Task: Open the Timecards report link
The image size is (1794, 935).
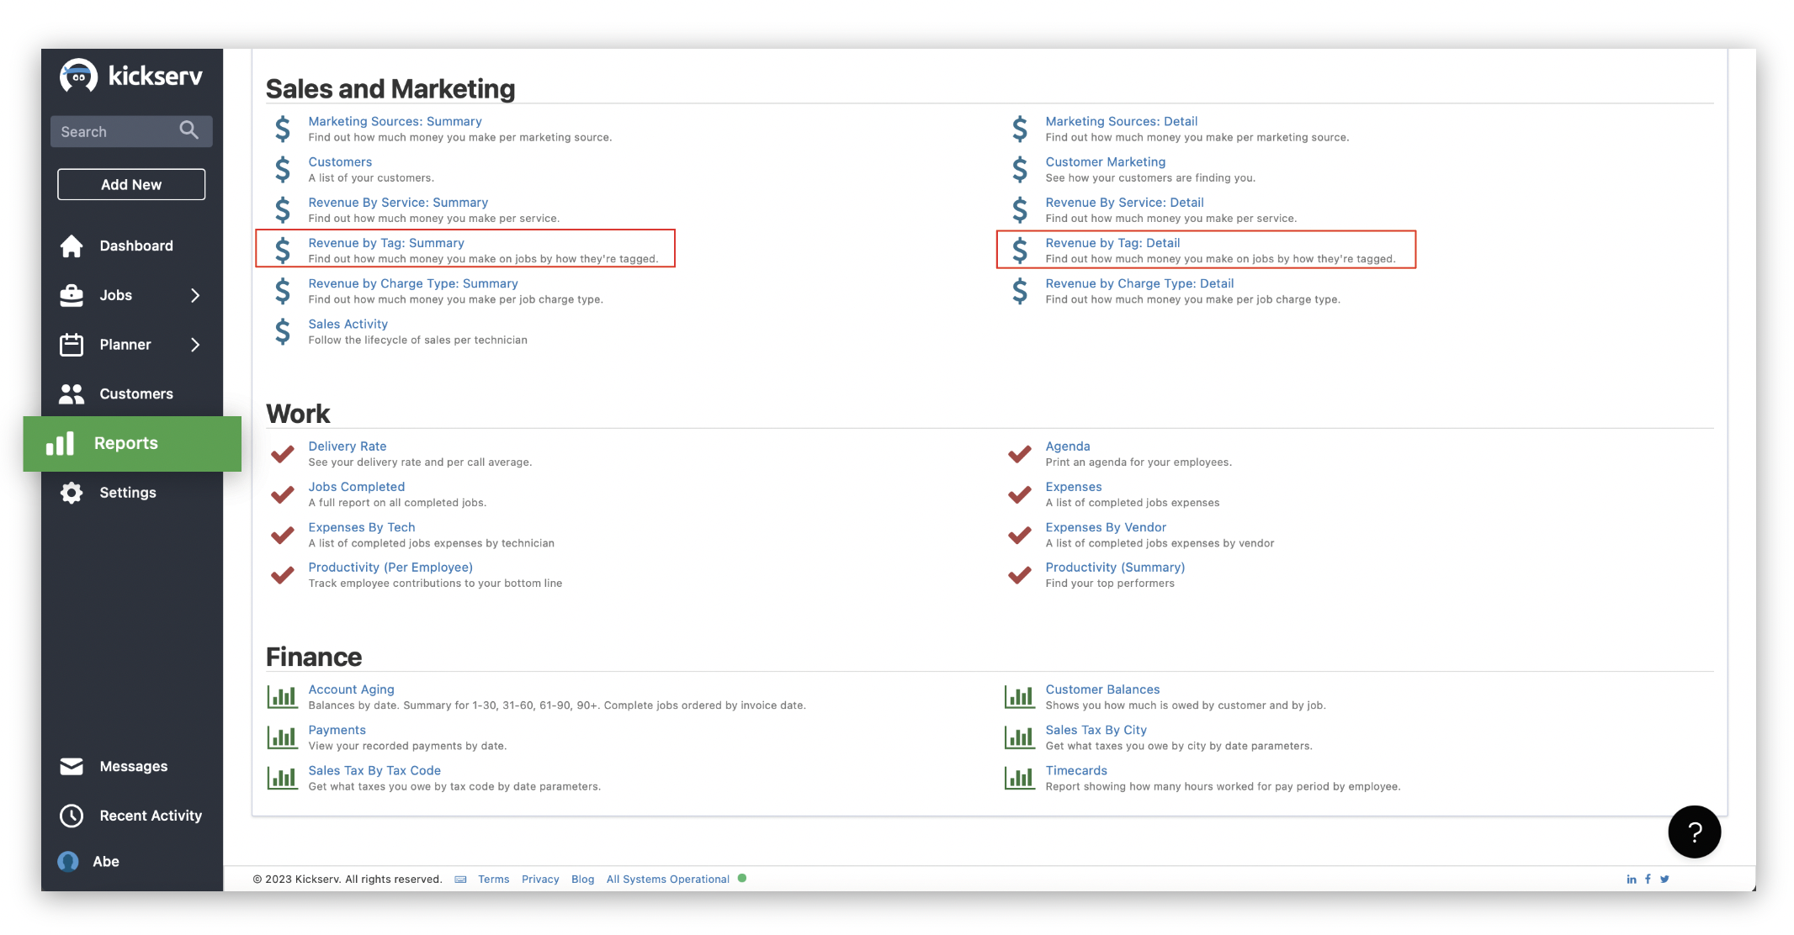Action: coord(1075,770)
